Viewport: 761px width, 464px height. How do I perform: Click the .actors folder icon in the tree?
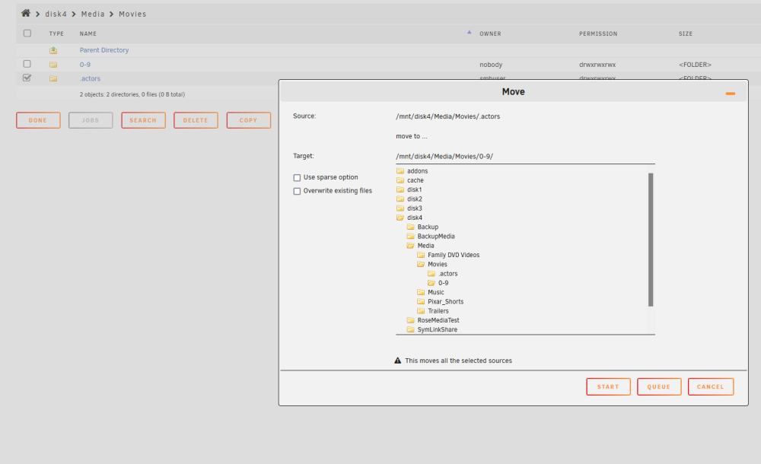click(x=431, y=273)
